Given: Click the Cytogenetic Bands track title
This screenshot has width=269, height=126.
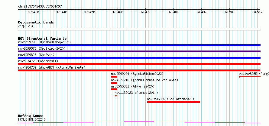Looking at the screenshot, I should pos(36,22).
